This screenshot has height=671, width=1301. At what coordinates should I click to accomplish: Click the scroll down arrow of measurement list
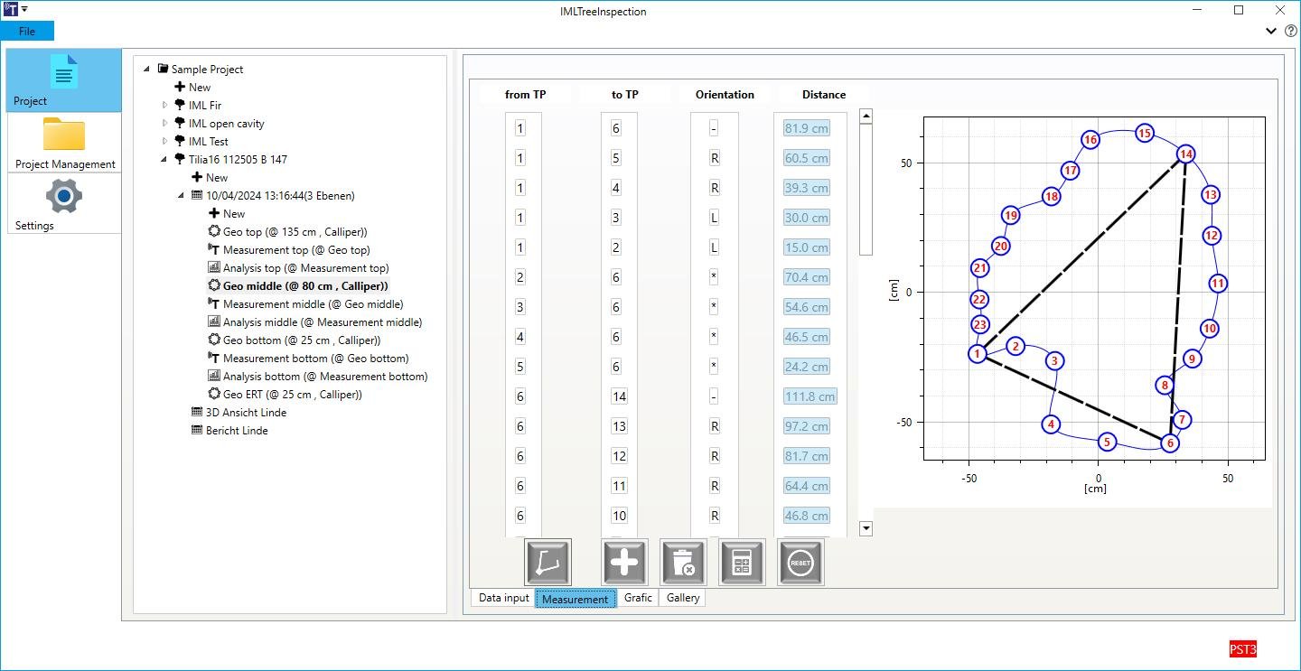(x=866, y=528)
